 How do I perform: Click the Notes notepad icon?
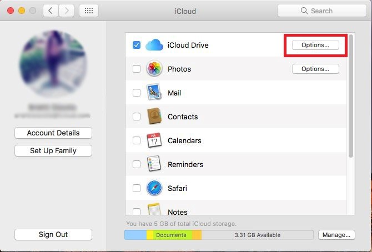154,209
